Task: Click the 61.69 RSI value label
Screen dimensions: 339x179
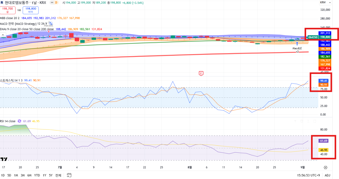Action: coord(324,141)
